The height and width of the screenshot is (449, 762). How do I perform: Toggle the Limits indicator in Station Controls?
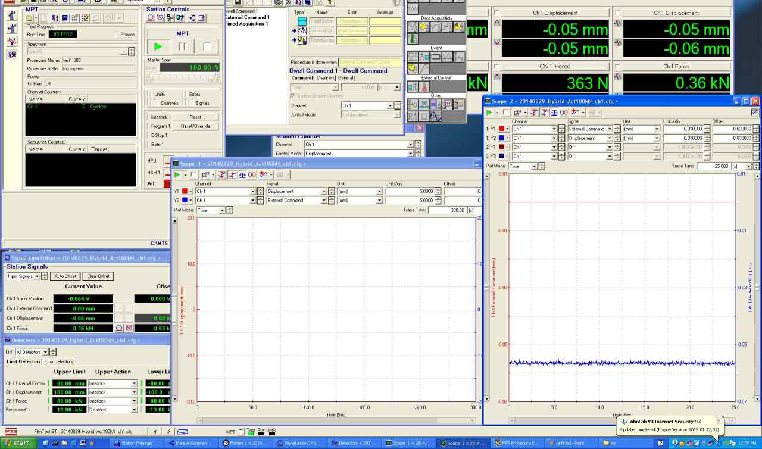tap(149, 95)
